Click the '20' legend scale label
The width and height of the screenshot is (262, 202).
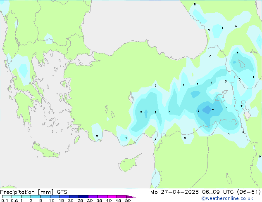tap(71, 200)
